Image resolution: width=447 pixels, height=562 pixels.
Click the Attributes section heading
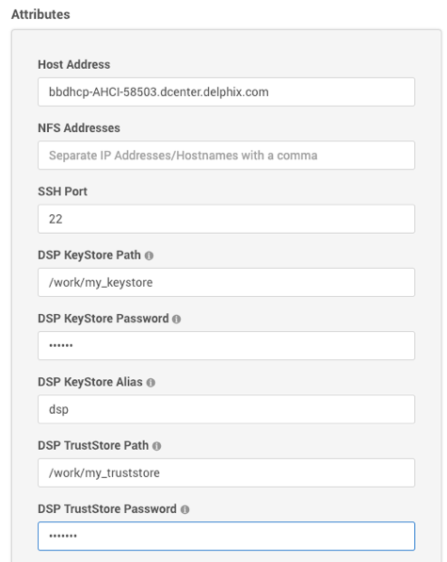(x=40, y=14)
